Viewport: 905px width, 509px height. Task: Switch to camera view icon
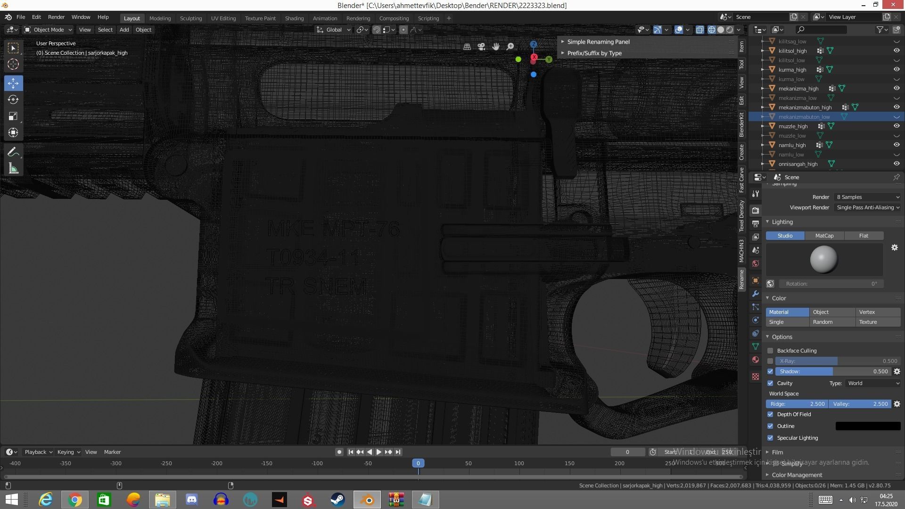click(x=481, y=47)
